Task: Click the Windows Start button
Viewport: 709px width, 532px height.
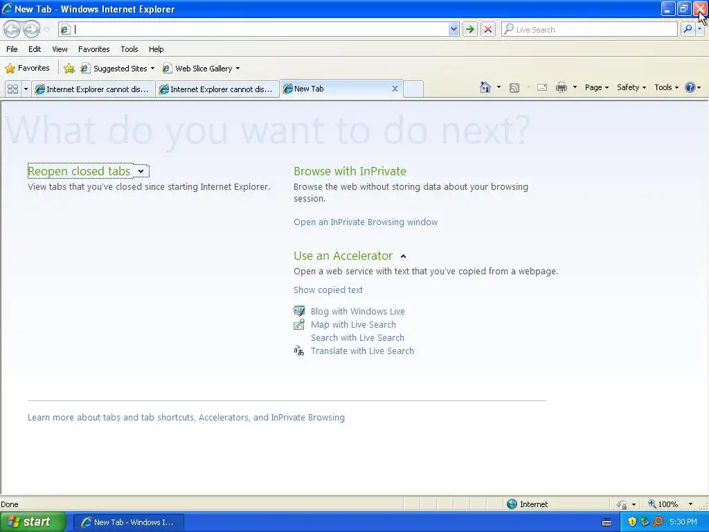Action: tap(33, 522)
